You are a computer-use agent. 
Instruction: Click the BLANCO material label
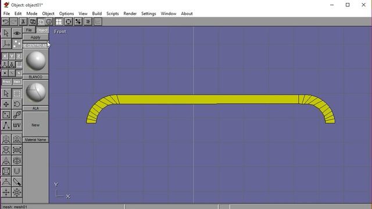[35, 77]
